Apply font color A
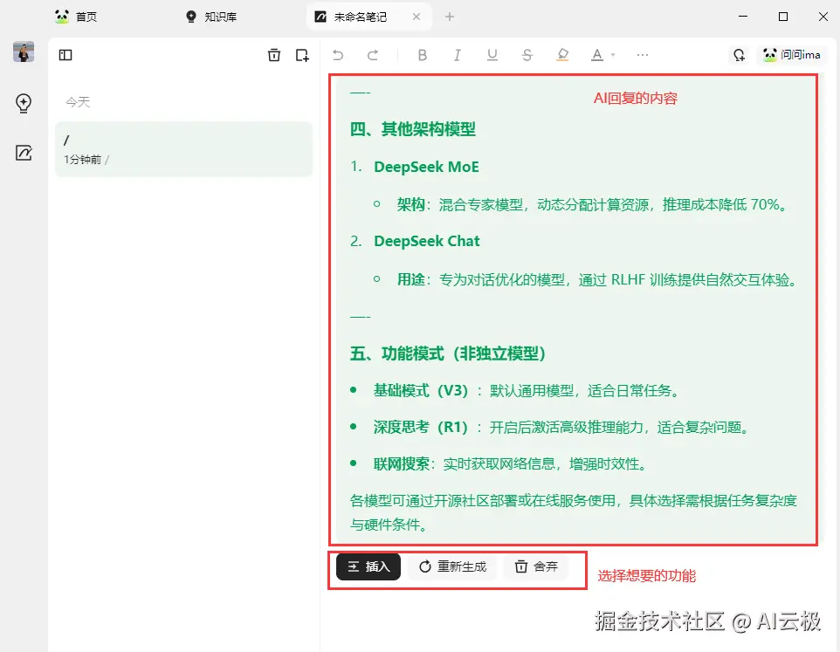Viewport: 840px width, 652px height. tap(596, 55)
